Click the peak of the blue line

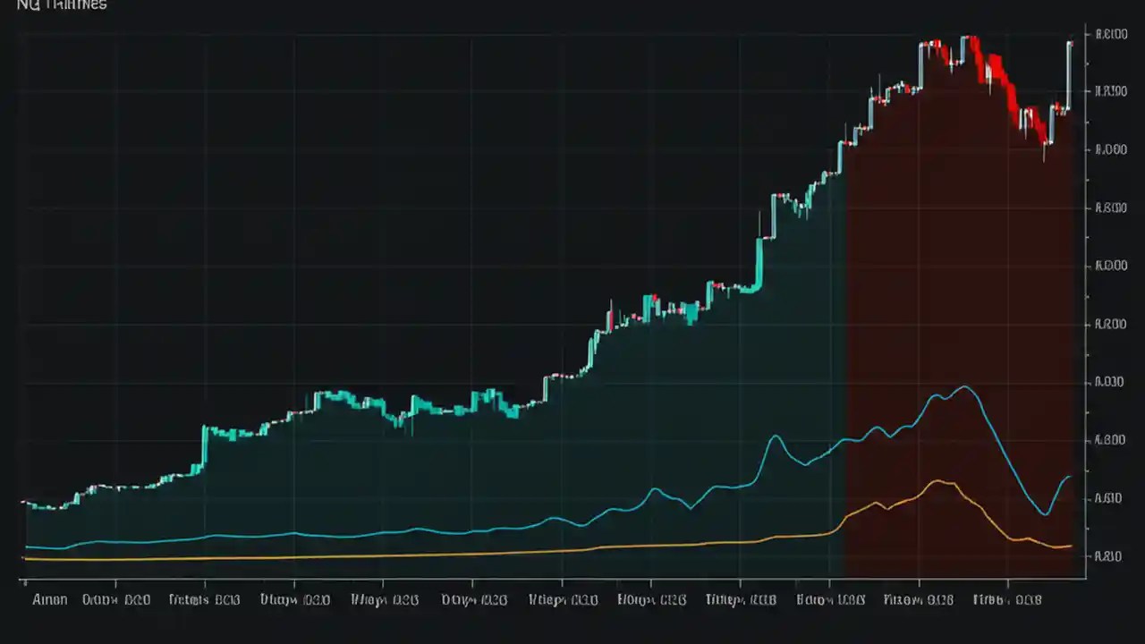[963, 387]
